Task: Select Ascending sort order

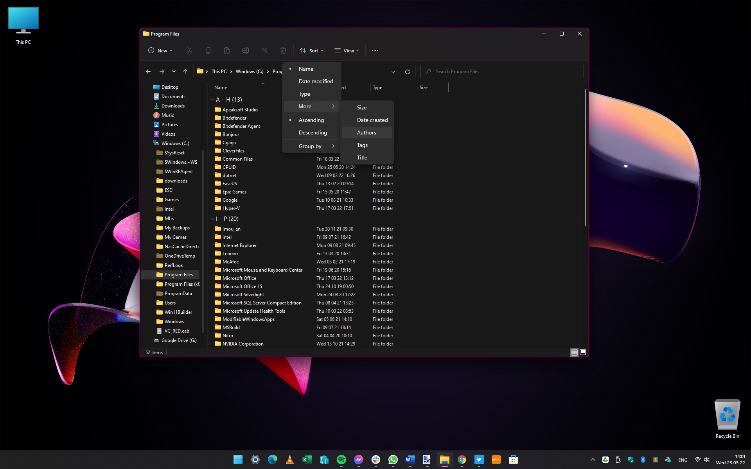Action: (x=311, y=120)
